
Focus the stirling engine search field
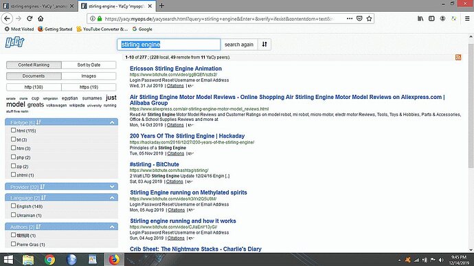[x=169, y=45]
